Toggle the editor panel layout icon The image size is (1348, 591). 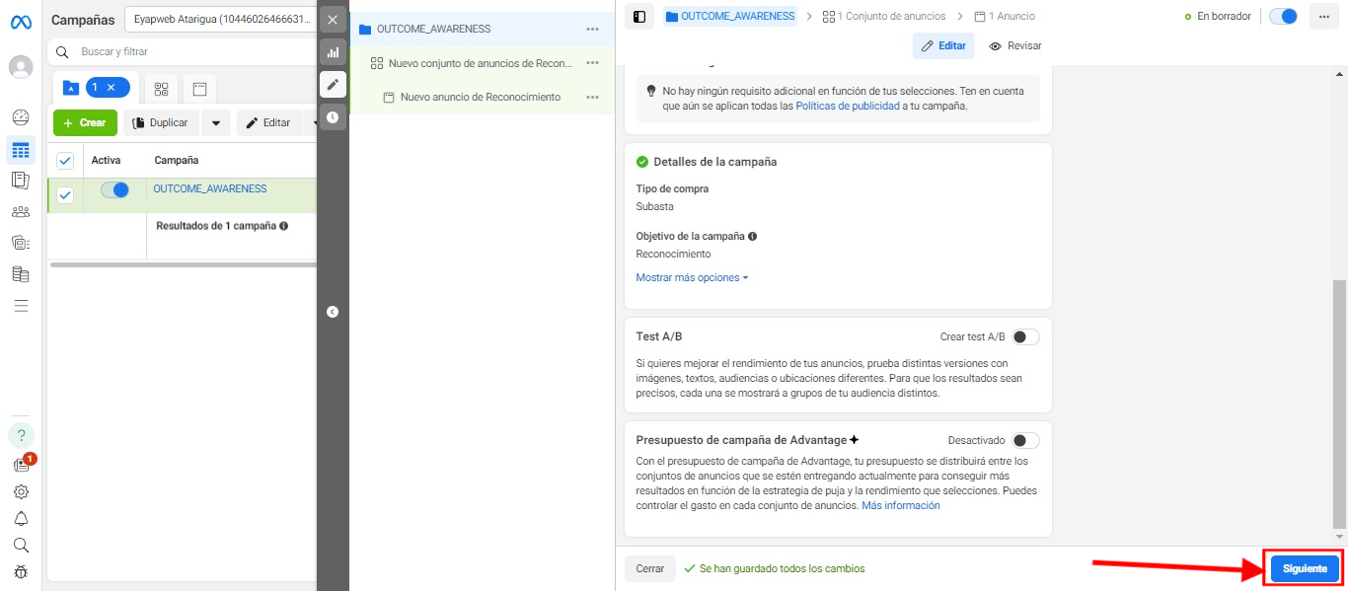(x=639, y=17)
